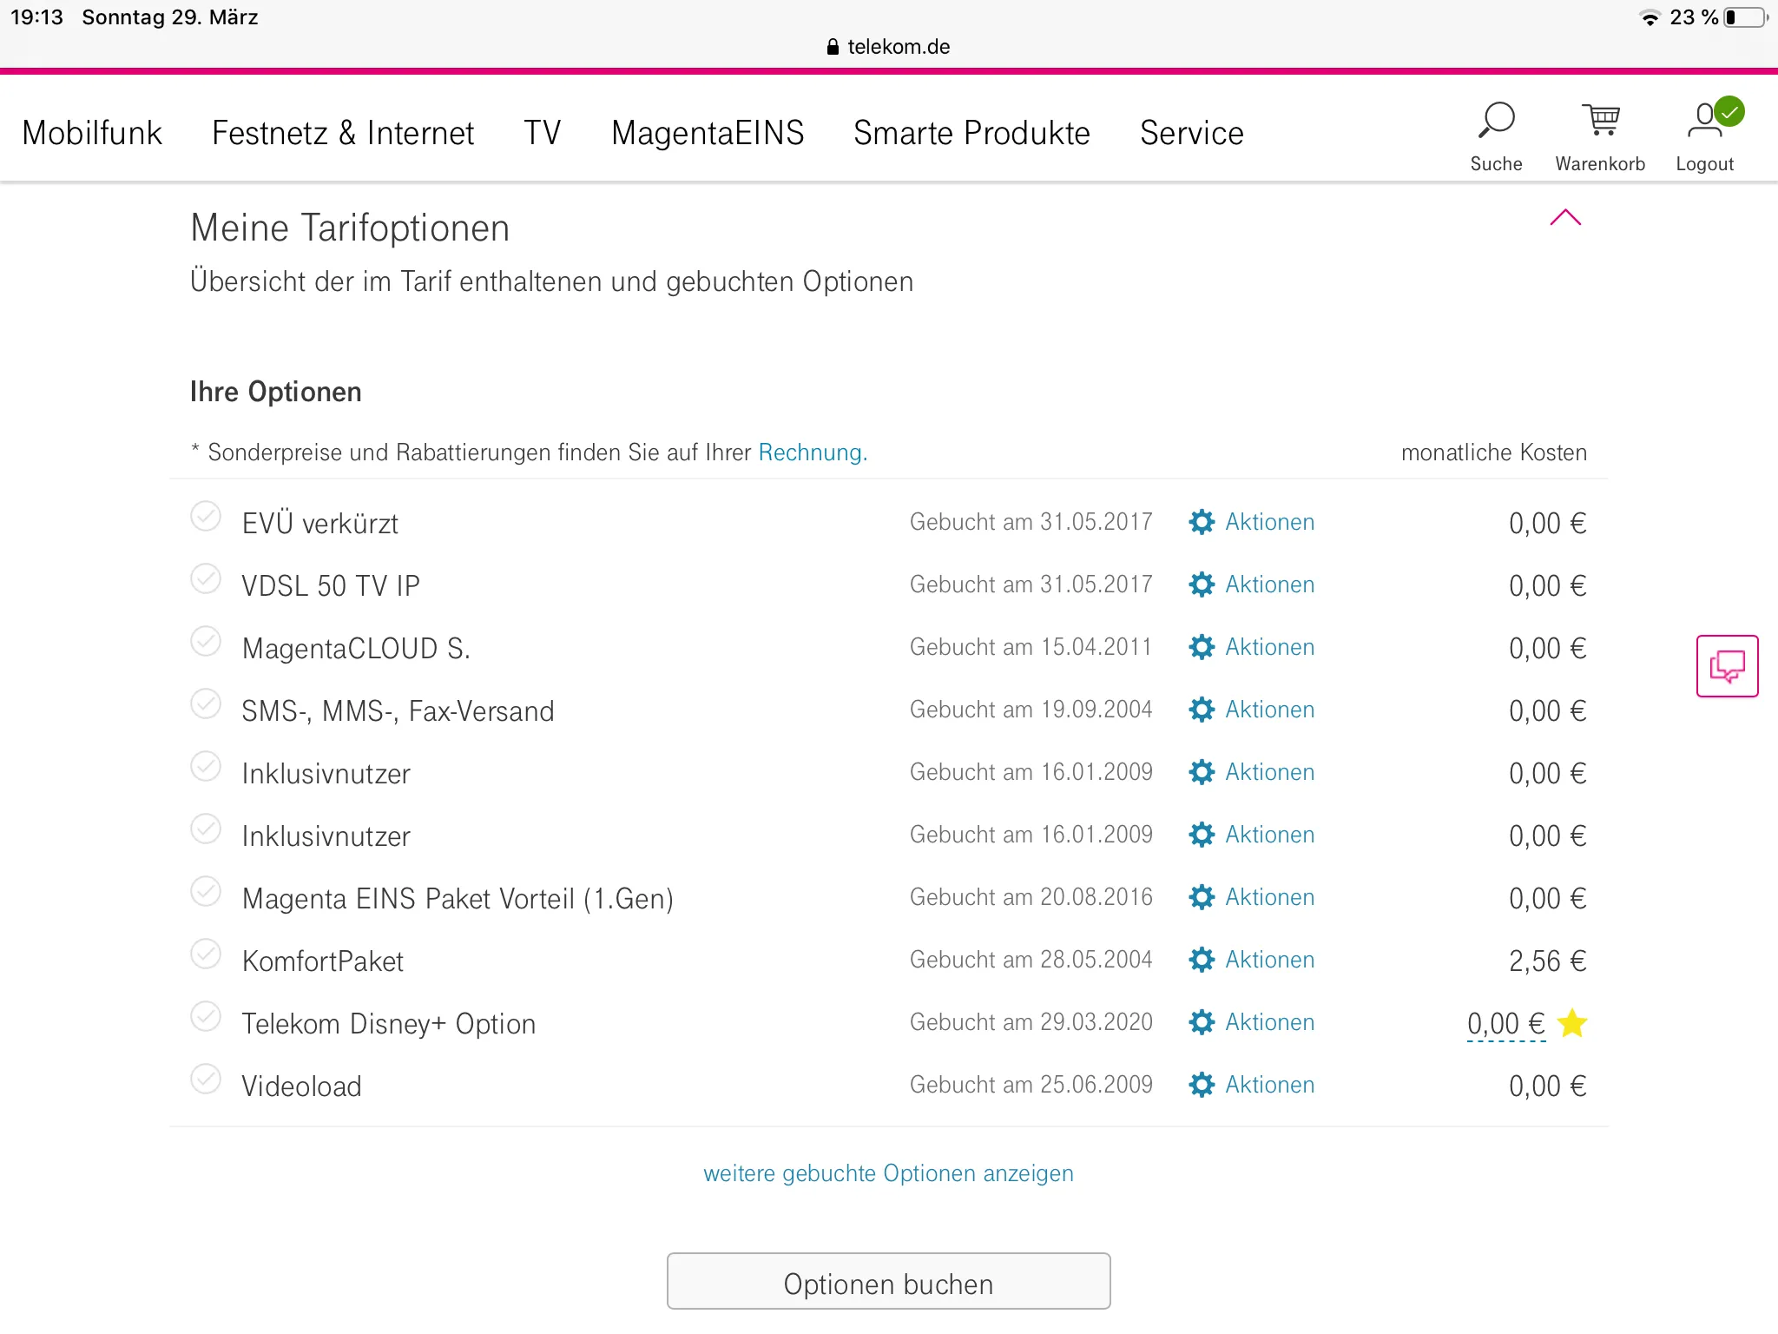The height and width of the screenshot is (1334, 1778).
Task: Click gear icon for VDSL 50 TV IP
Action: pos(1202,584)
